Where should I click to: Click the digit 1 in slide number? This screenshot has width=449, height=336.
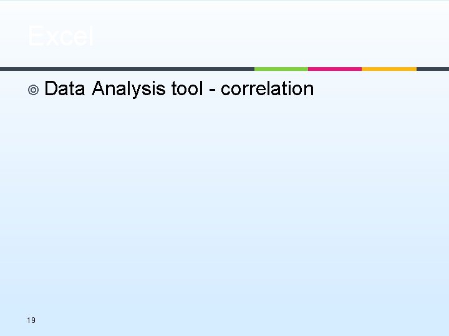pyautogui.click(x=29, y=320)
